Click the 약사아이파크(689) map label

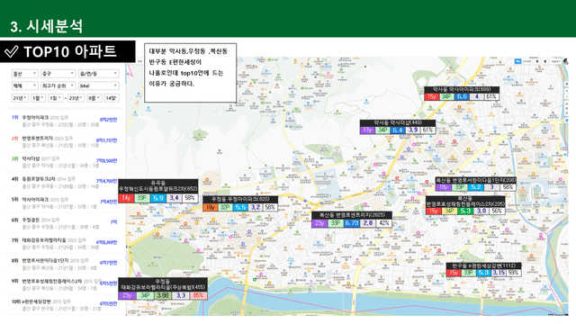(462, 89)
